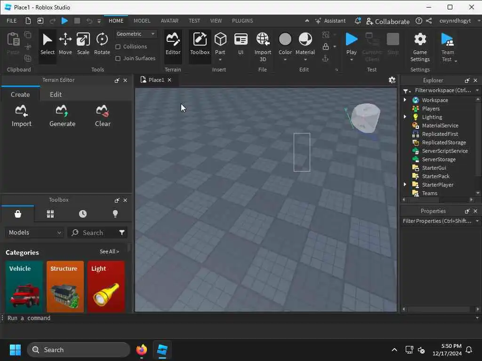Switch to the AVATAR ribbon tab
The image size is (482, 361).
click(169, 21)
